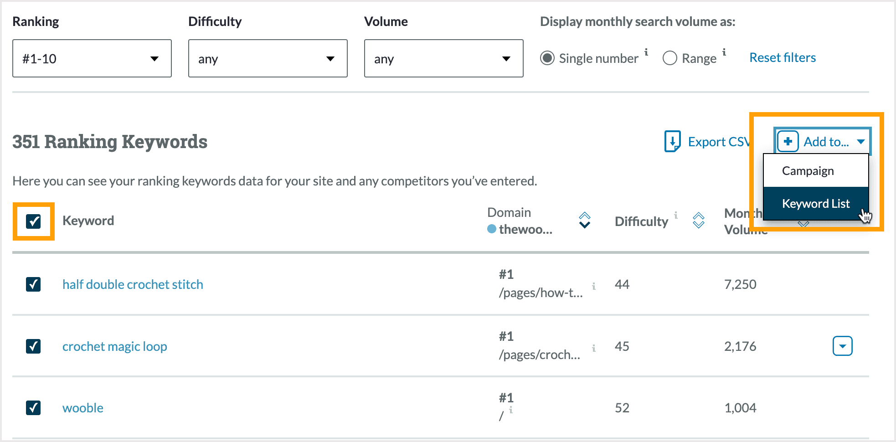896x442 pixels.
Task: Sort by Difficulty column arrows
Action: pyautogui.click(x=698, y=221)
